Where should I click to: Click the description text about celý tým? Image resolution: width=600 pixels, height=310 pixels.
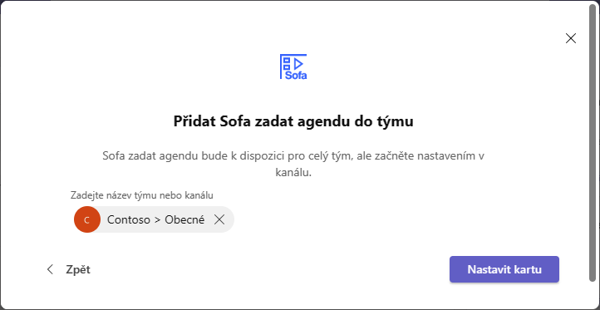[293, 165]
